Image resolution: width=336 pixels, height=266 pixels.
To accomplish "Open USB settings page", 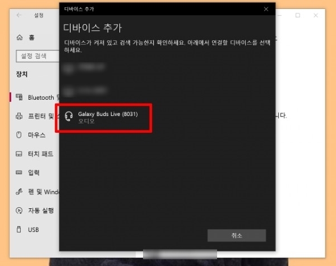I will [34, 230].
